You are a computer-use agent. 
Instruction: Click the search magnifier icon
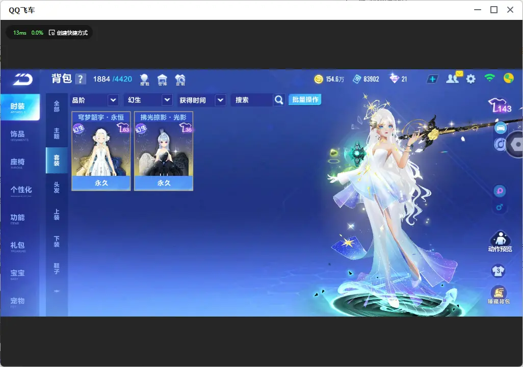coord(278,100)
